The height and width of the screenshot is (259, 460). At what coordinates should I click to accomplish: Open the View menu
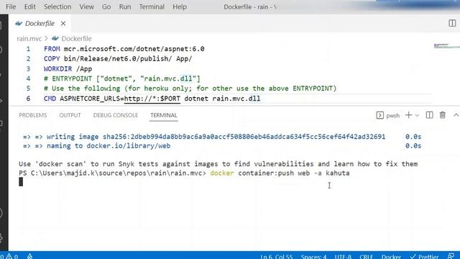86,6
